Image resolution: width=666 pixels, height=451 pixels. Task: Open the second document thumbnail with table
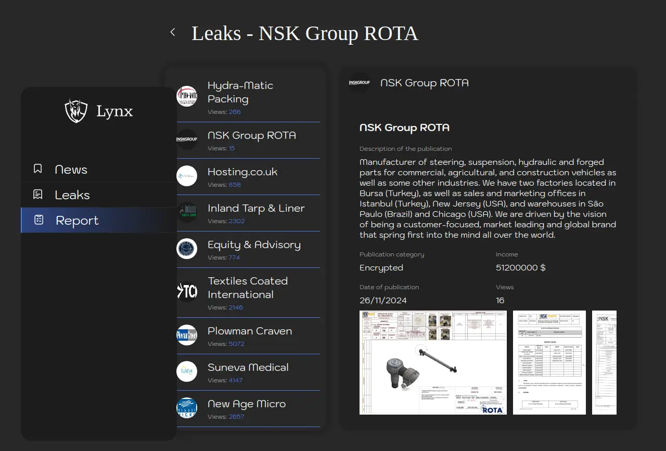pos(549,363)
